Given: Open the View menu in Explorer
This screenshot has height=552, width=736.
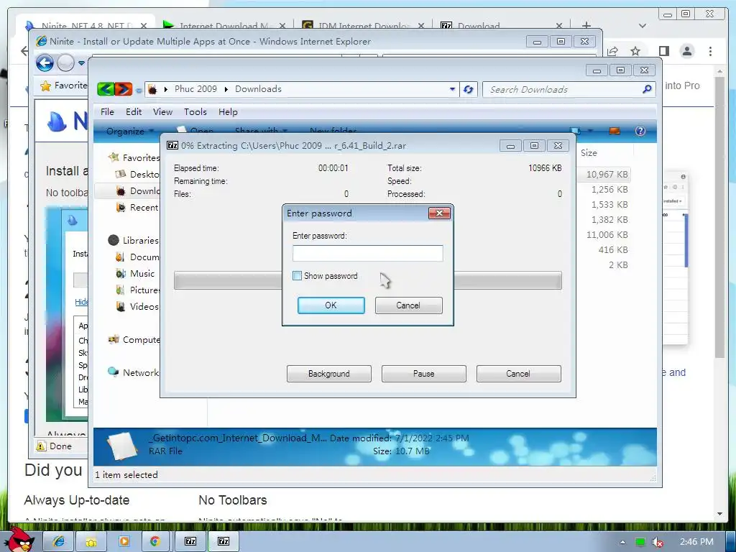Looking at the screenshot, I should click(162, 111).
